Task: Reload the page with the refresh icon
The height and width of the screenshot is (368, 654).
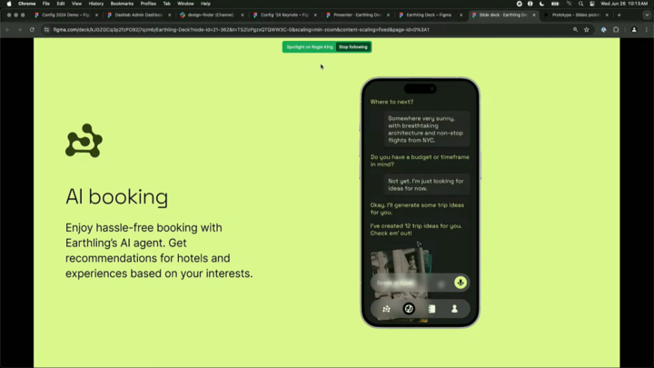Action: [32, 30]
